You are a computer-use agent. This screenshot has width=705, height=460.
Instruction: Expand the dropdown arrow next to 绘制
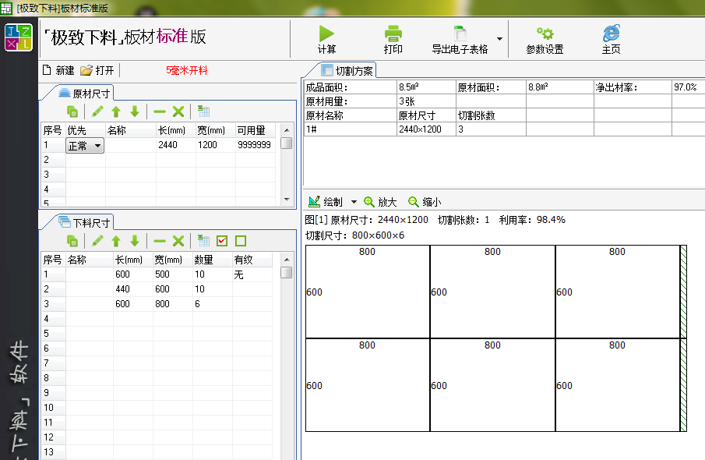(354, 202)
